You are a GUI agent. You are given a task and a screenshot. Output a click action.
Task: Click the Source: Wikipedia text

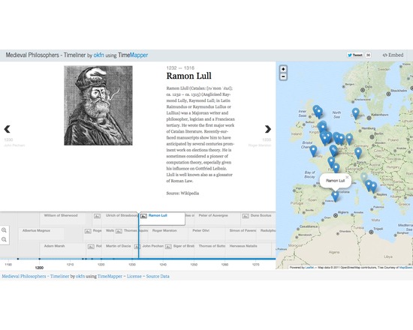pyautogui.click(x=182, y=193)
